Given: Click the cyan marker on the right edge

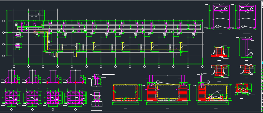Looking at the screenshot, I should tap(262, 63).
